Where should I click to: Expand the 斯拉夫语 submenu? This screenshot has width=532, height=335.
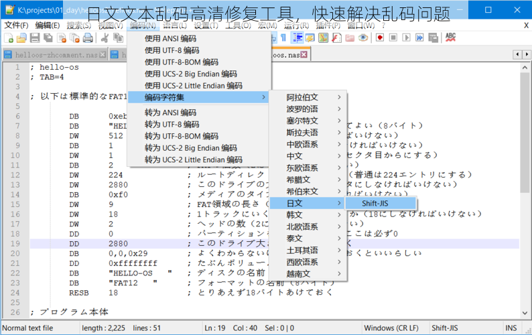point(308,133)
